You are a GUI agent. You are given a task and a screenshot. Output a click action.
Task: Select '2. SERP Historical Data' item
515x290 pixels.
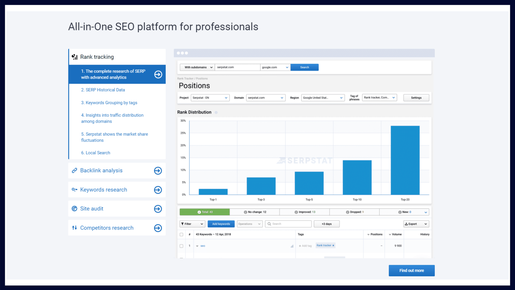103,90
